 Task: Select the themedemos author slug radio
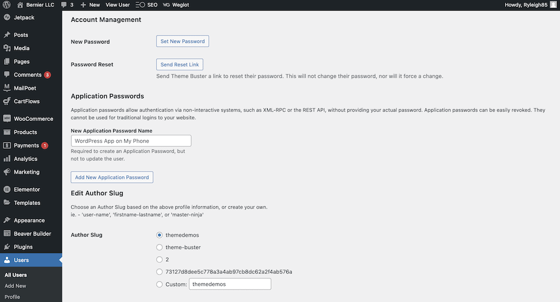159,235
